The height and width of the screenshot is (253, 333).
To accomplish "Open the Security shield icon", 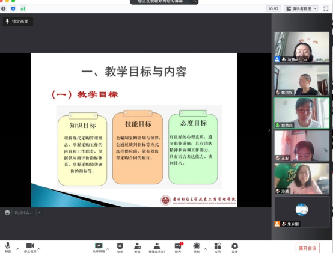I will 120,248.
